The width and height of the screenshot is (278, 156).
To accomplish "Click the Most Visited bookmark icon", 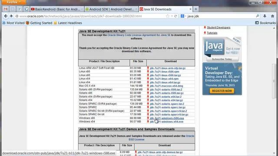I will coord(4,23).
